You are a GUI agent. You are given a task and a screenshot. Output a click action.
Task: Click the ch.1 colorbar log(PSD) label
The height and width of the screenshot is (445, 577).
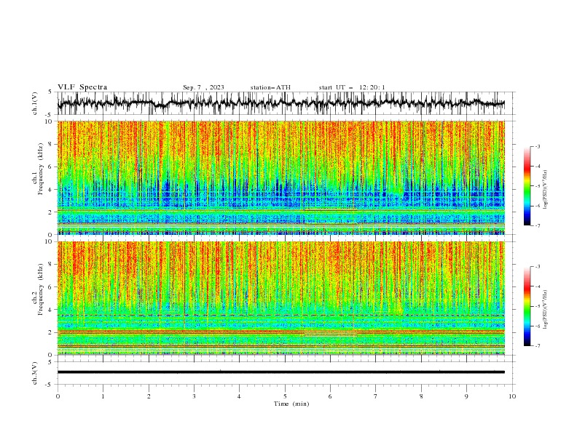pos(545,189)
